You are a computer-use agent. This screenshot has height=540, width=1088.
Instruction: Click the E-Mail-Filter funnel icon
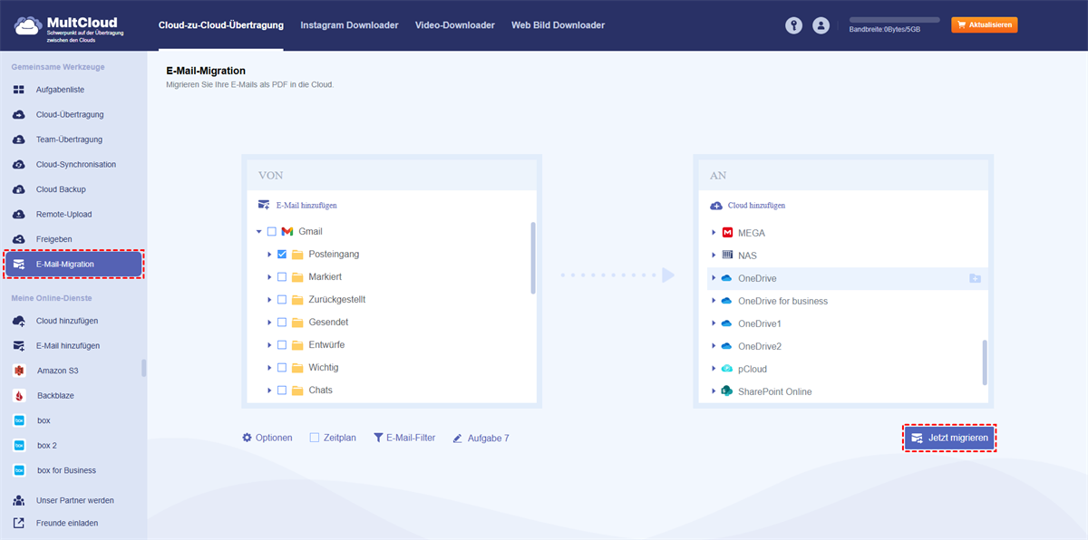click(378, 438)
